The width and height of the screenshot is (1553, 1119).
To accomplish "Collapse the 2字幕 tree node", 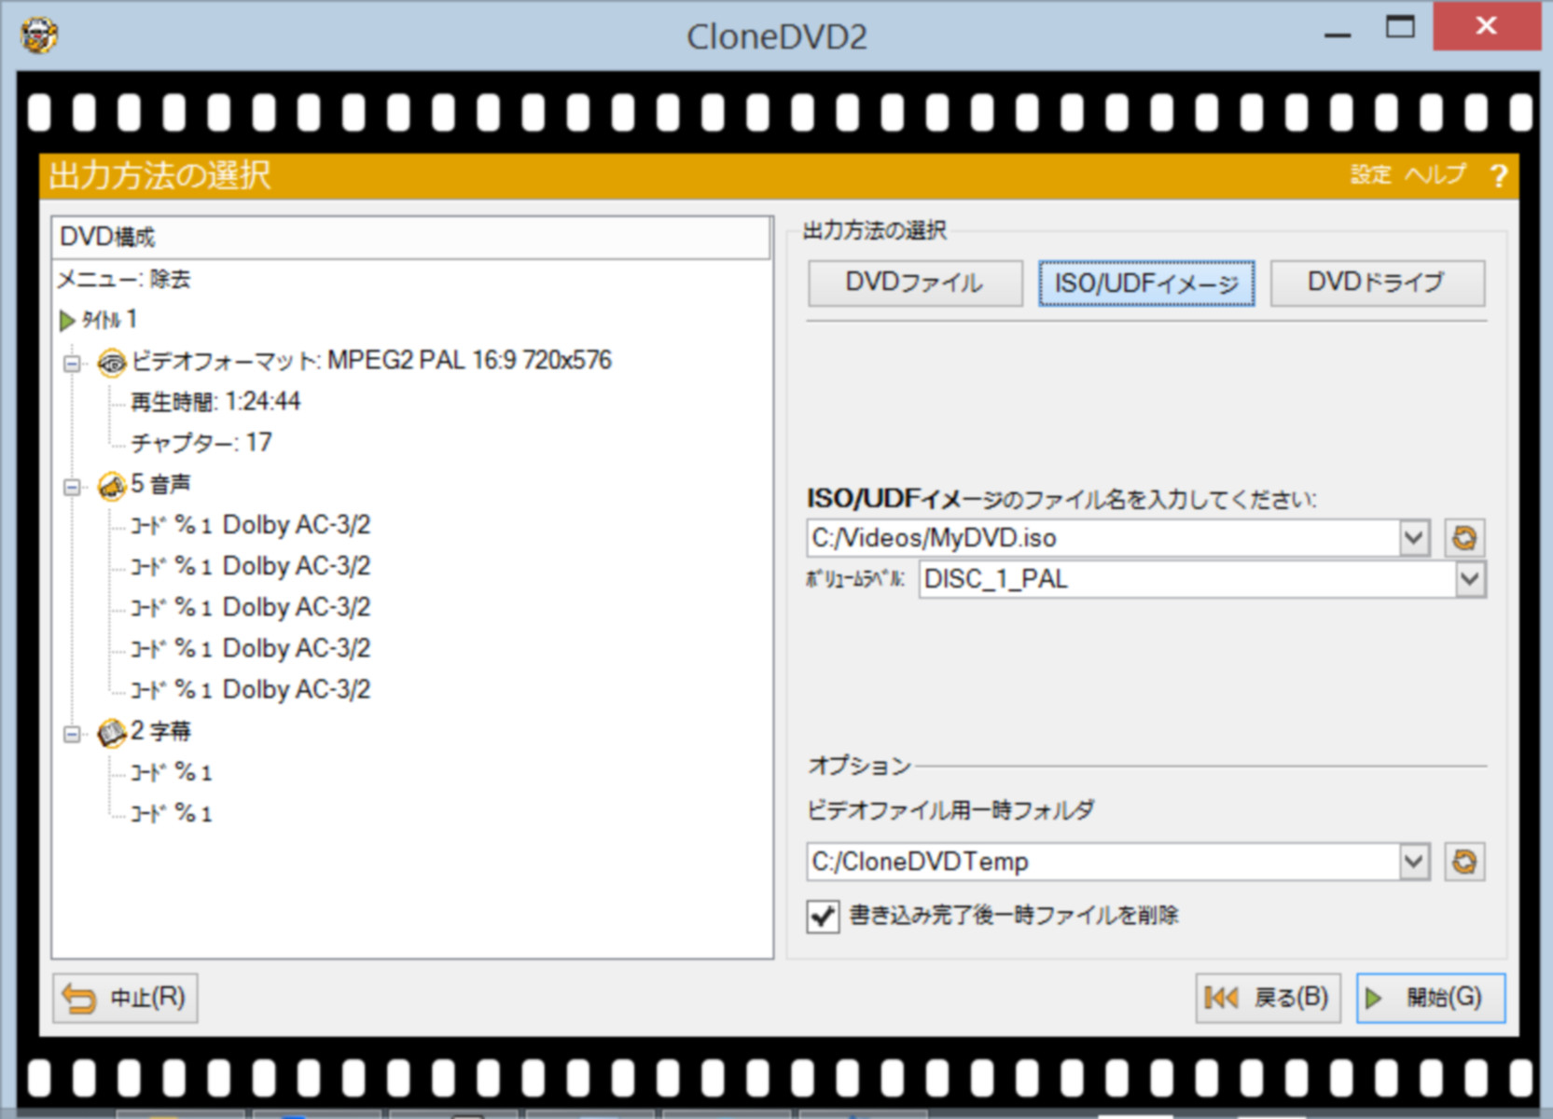I will coord(70,732).
